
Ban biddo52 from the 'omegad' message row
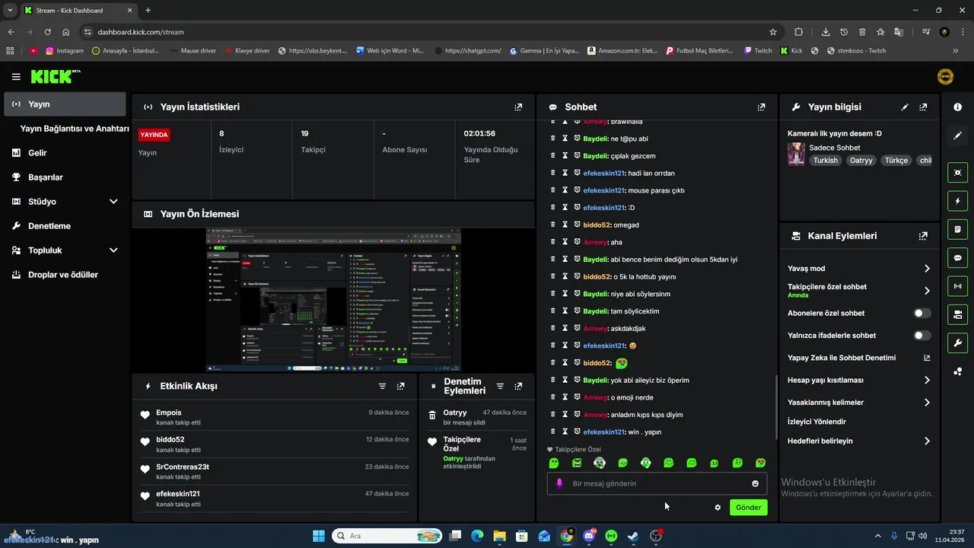(578, 225)
